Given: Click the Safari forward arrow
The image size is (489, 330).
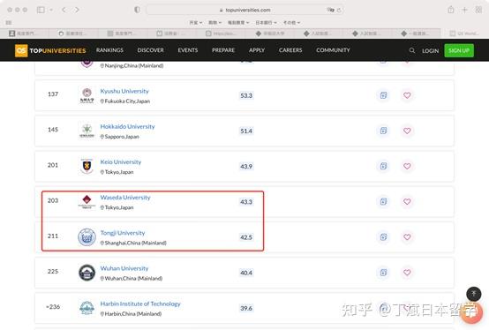Looking at the screenshot, I should 77,10.
